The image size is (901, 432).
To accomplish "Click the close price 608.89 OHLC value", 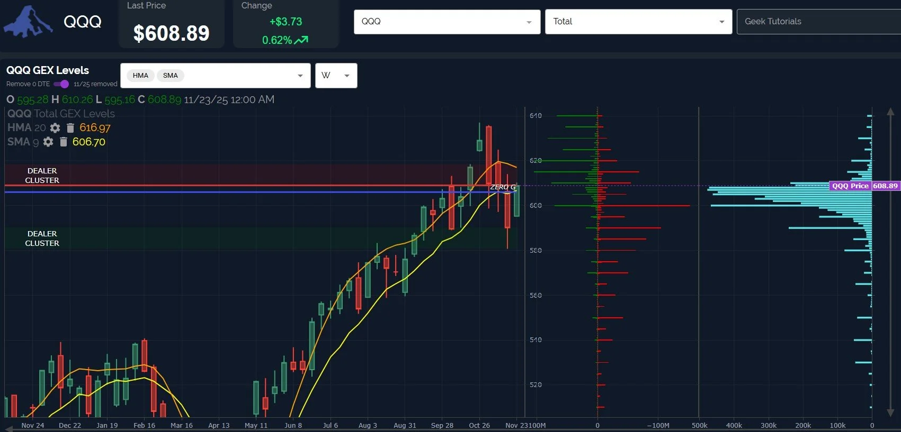I will click(x=164, y=99).
